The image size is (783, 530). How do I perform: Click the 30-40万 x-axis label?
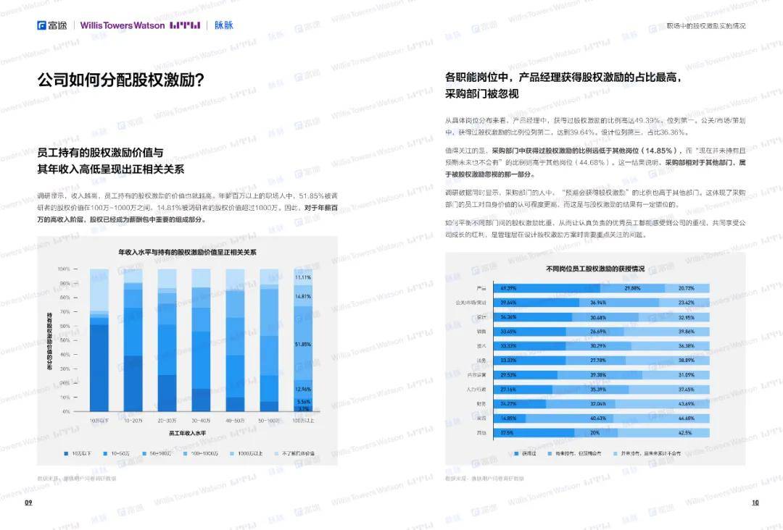pyautogui.click(x=201, y=421)
